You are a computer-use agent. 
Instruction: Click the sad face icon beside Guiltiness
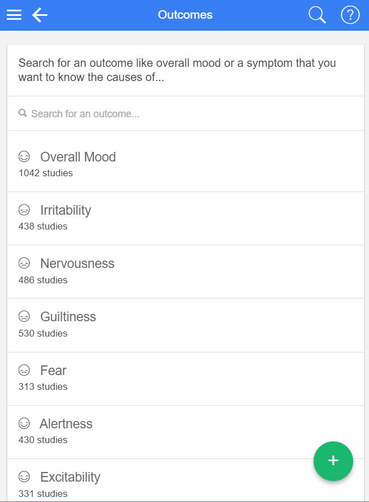click(24, 317)
